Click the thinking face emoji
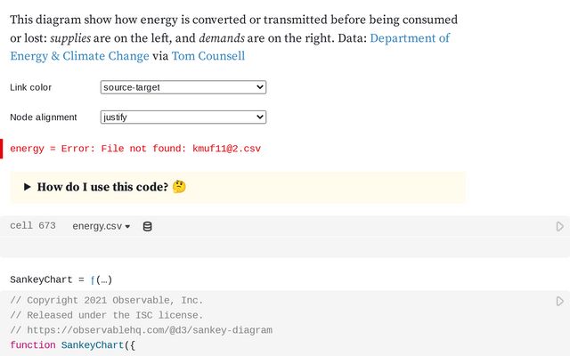 coord(179,187)
